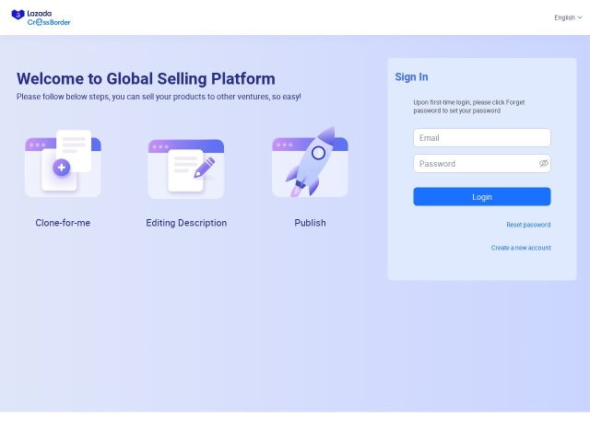Click the Welcome to Global Selling Platform heading

click(x=146, y=79)
